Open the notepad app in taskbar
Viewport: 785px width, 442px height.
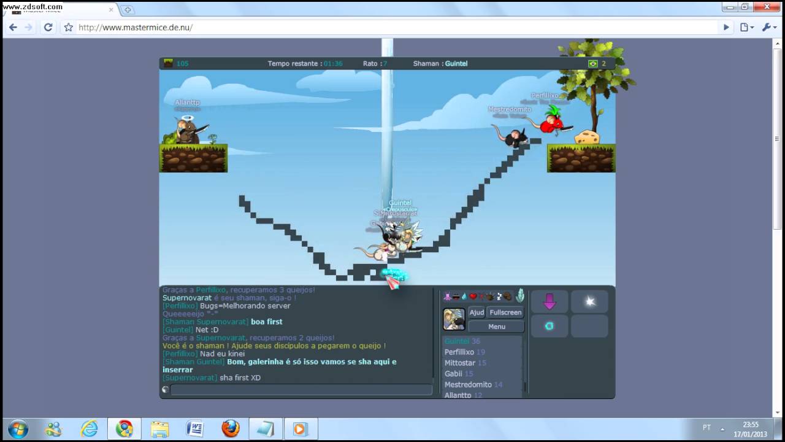tap(266, 428)
